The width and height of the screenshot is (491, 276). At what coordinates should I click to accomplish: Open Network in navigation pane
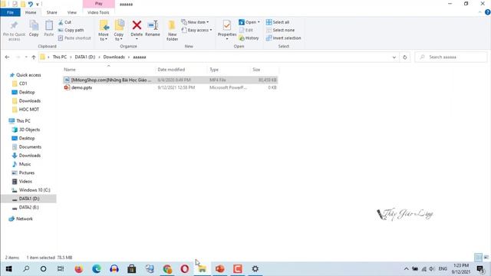click(x=24, y=219)
